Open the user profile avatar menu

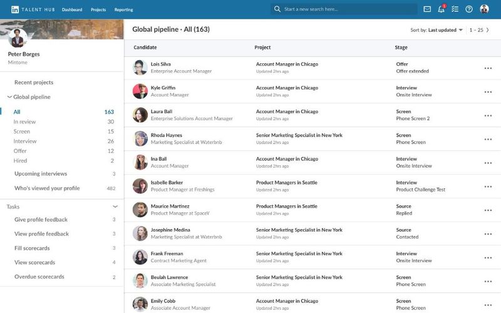point(484,9)
